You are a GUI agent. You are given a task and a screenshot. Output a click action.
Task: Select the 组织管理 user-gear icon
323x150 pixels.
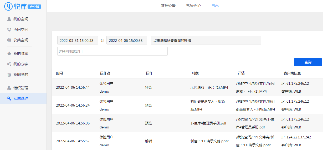coord(9,88)
